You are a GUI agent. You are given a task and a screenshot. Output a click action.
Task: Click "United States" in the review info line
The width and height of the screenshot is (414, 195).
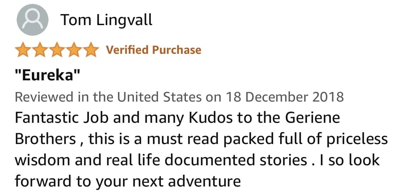(159, 97)
